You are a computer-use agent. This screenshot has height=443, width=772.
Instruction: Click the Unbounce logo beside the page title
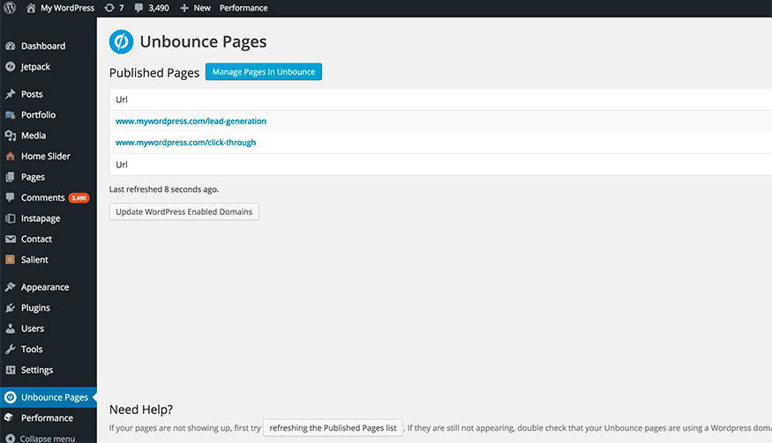(121, 41)
